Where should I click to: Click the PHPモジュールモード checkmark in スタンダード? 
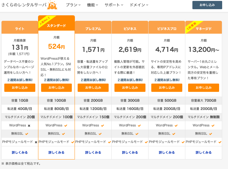coord(73,142)
